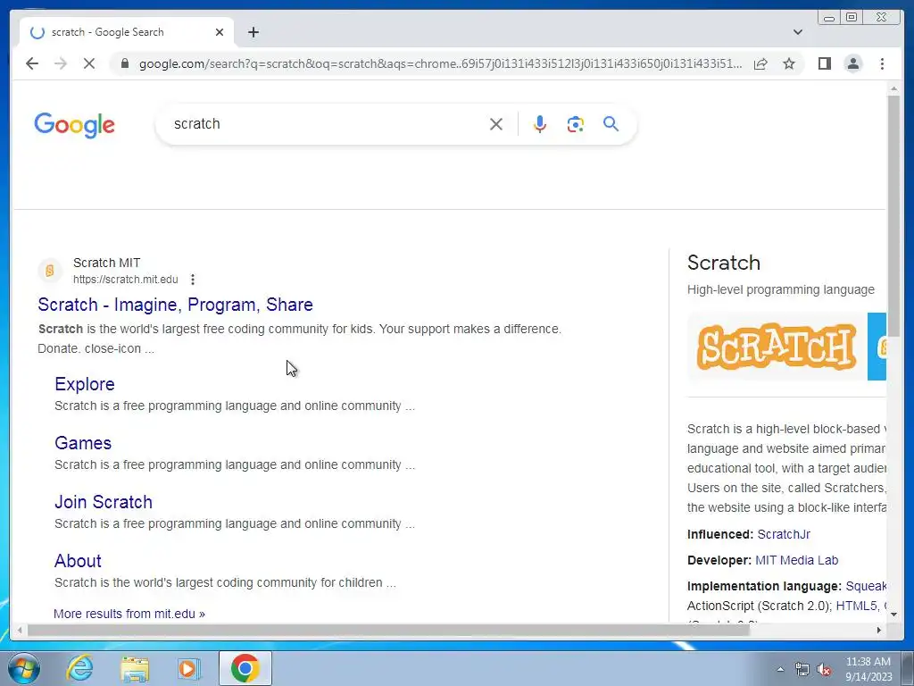Screen dimensions: 914x686
Task: Open the About sitelink
Action: (x=78, y=561)
